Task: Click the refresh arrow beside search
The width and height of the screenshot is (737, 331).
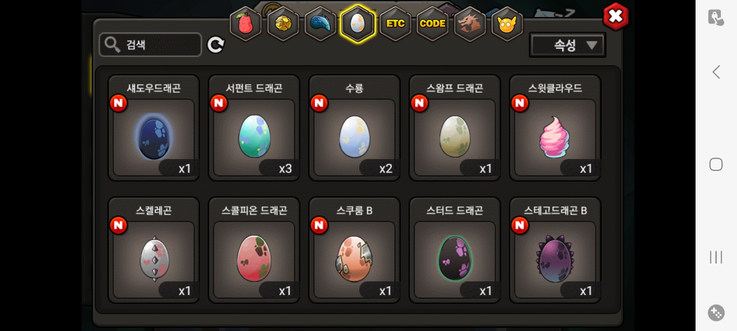Action: pyautogui.click(x=216, y=45)
